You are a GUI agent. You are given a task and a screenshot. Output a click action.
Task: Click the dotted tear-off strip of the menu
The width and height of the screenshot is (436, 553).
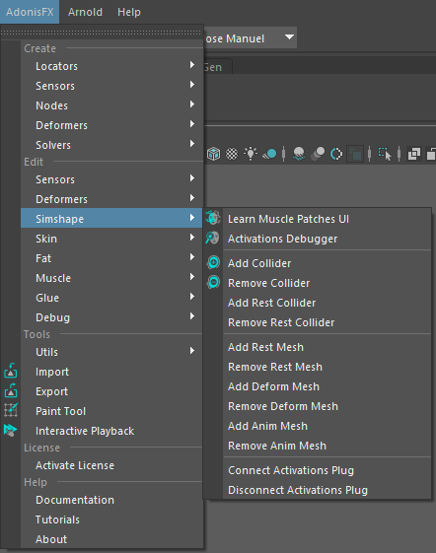click(102, 33)
